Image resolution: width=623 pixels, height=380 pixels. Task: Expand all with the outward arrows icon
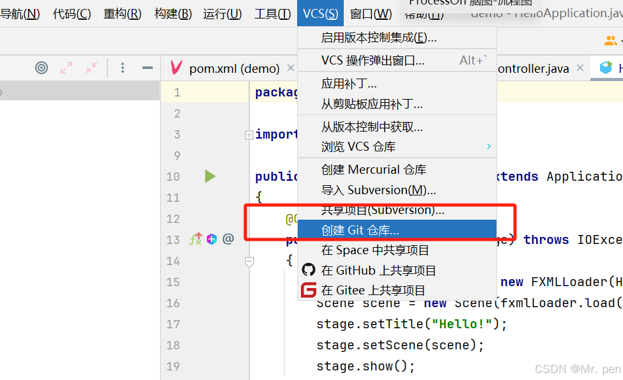pos(66,68)
